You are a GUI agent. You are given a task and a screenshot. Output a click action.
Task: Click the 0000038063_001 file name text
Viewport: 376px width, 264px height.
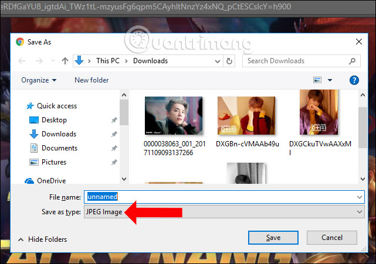pyautogui.click(x=174, y=148)
